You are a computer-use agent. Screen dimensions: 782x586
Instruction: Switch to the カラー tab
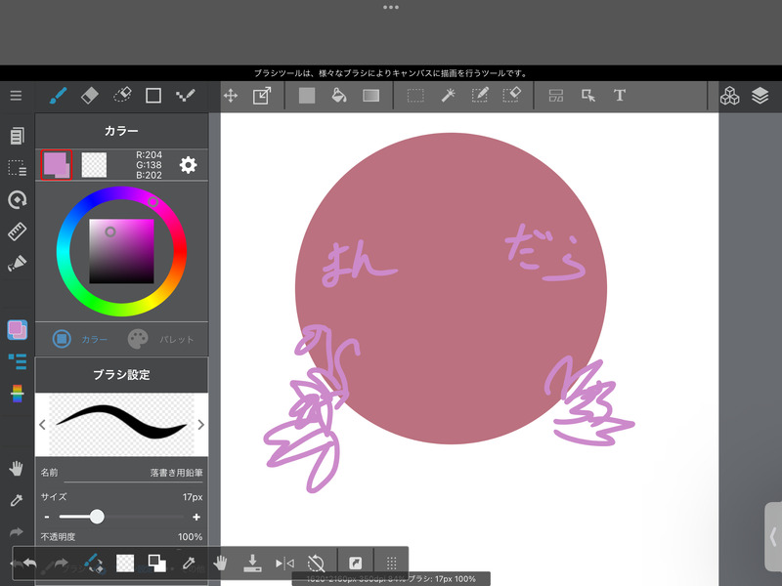click(x=80, y=339)
